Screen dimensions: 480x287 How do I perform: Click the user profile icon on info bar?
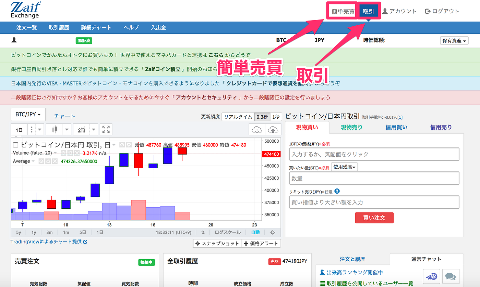(x=14, y=40)
